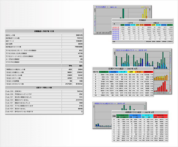
Task: Open the 2007年4月 month link
Action: coord(116,33)
